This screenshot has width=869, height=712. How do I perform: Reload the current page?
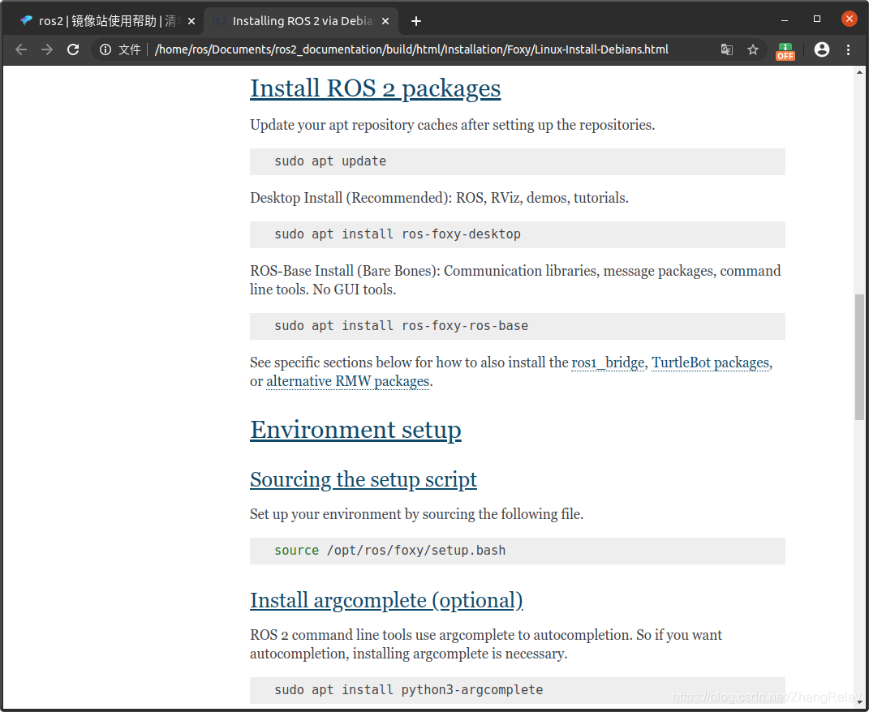coord(73,49)
